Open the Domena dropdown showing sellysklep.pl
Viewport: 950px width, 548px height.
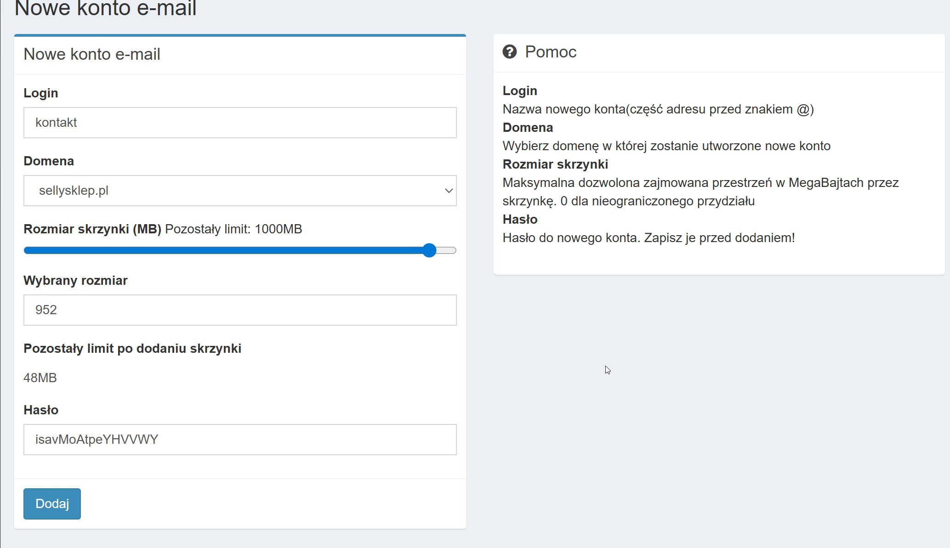click(x=239, y=191)
